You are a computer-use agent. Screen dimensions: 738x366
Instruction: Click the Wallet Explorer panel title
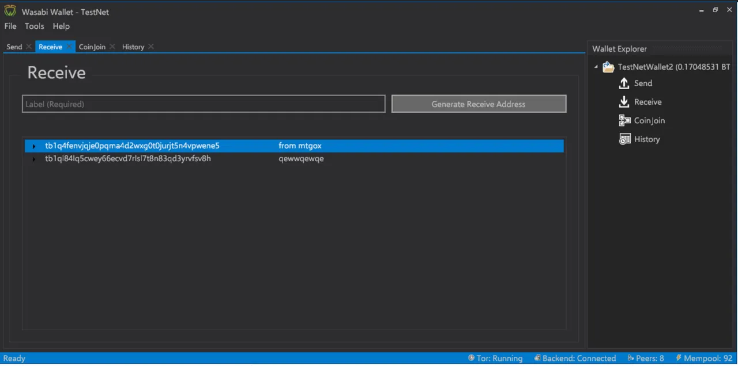(619, 49)
